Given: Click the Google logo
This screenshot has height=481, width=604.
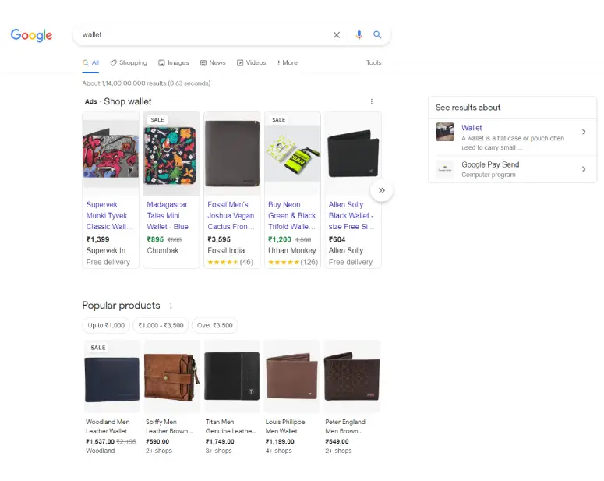Looking at the screenshot, I should click(31, 35).
